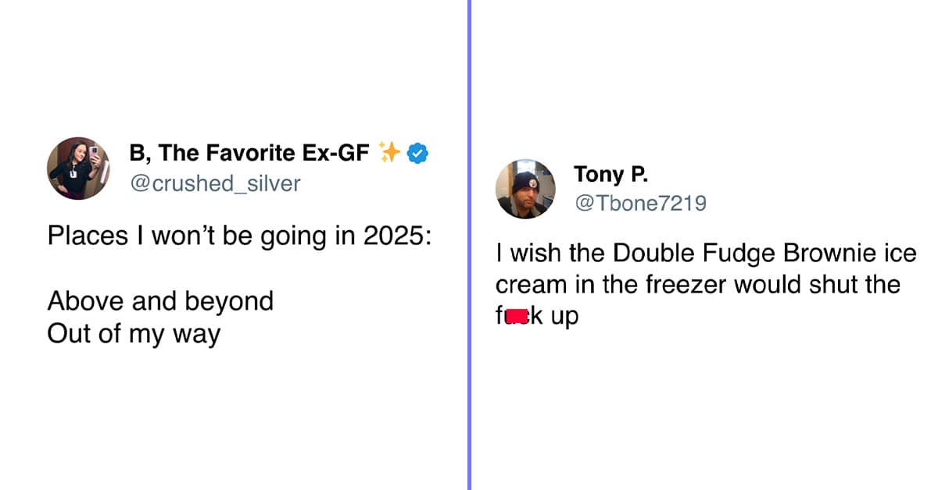Click the text Places I won't be going in 2025
Viewport: 938px width, 490px height.
point(239,237)
